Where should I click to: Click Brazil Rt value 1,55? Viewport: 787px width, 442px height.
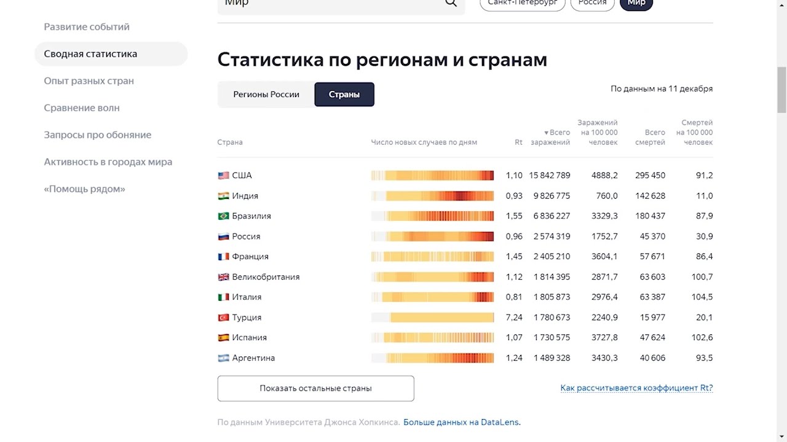pos(514,216)
